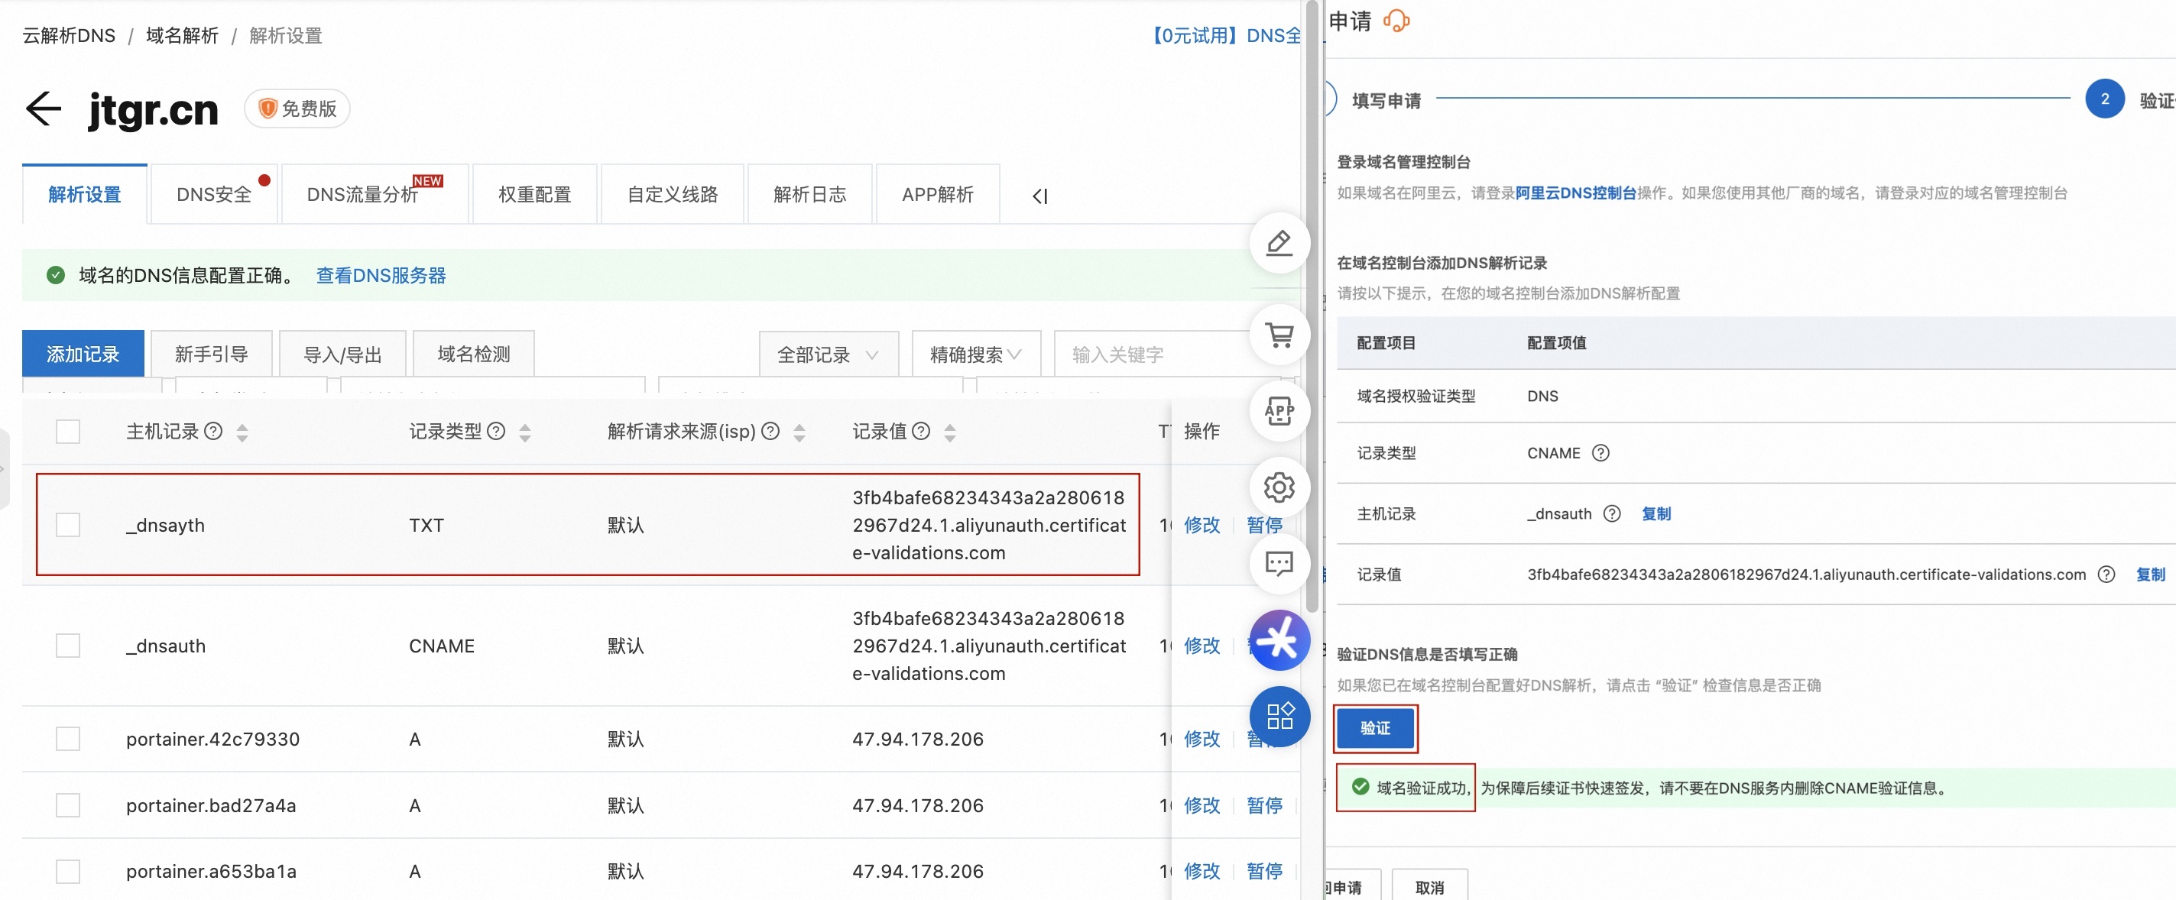Select all records with the header checkbox
This screenshot has height=900, width=2176.
pyautogui.click(x=67, y=432)
